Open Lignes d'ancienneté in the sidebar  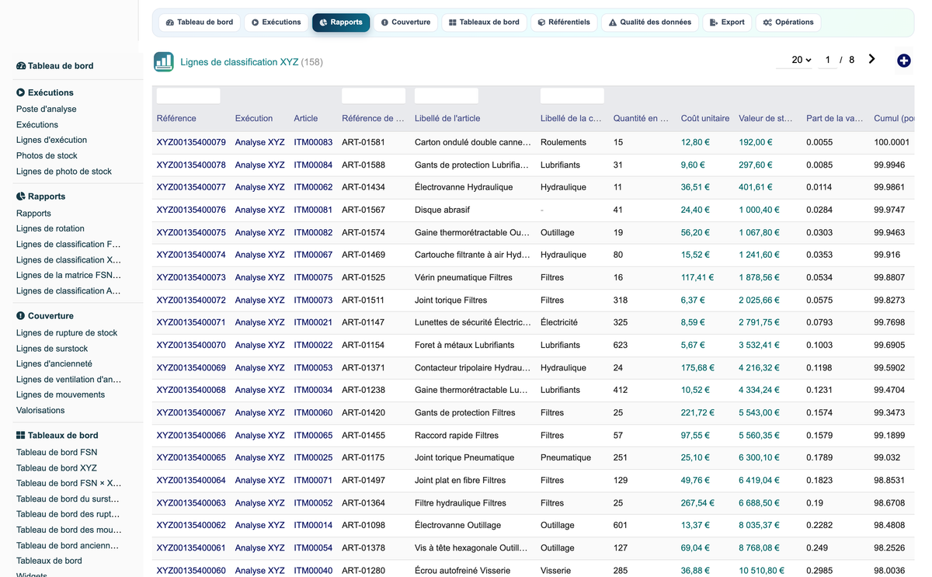point(54,363)
